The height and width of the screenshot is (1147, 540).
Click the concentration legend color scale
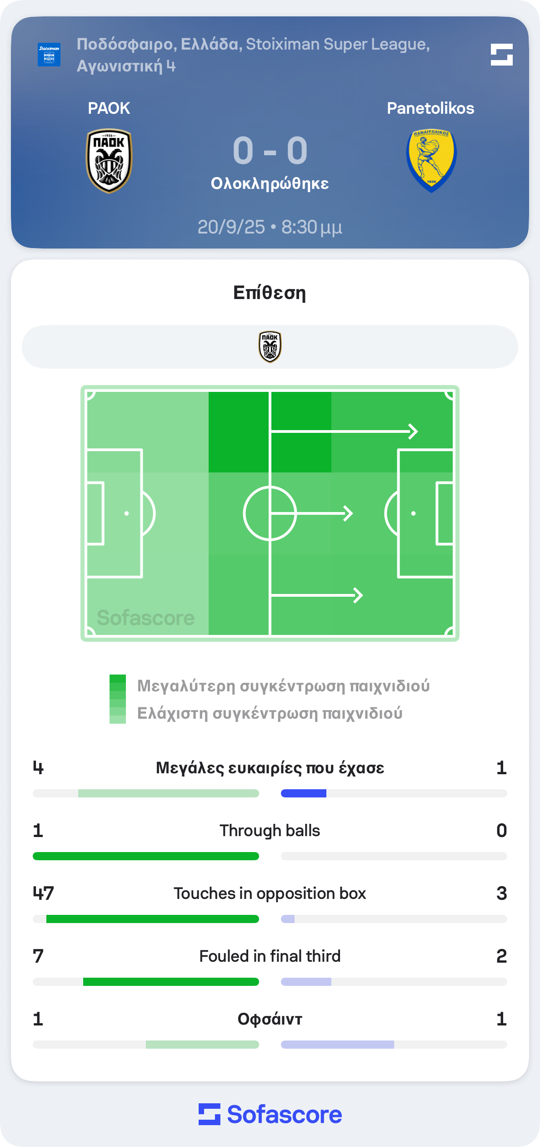click(x=118, y=699)
